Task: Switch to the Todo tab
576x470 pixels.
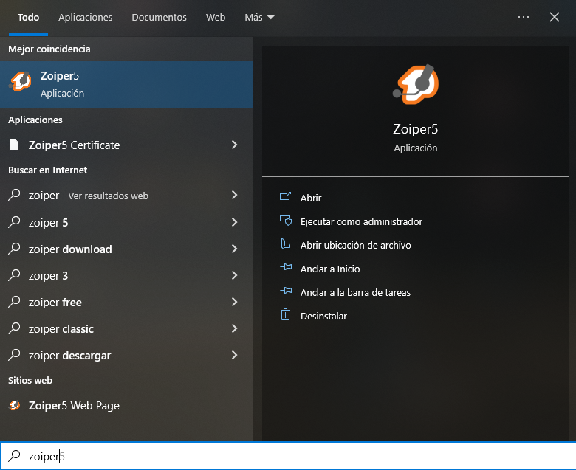Action: (x=28, y=17)
